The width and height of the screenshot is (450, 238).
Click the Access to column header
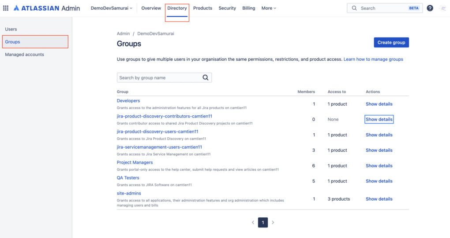click(x=337, y=92)
